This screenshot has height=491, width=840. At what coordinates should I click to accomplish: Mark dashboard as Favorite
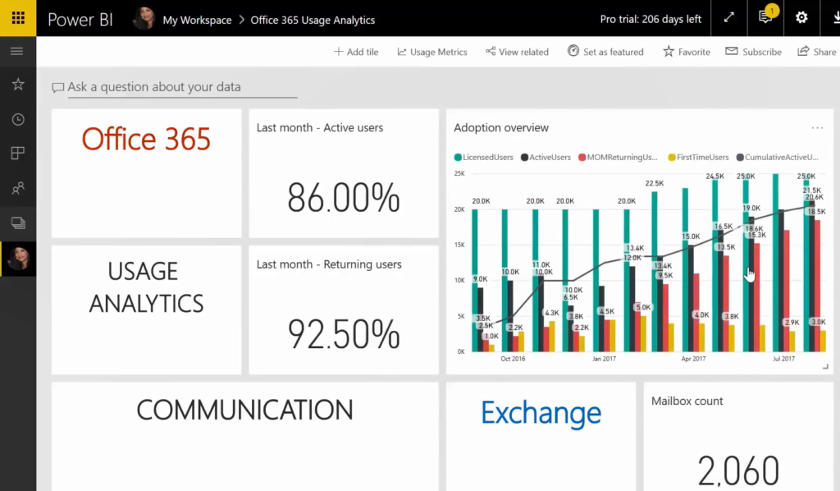click(687, 52)
